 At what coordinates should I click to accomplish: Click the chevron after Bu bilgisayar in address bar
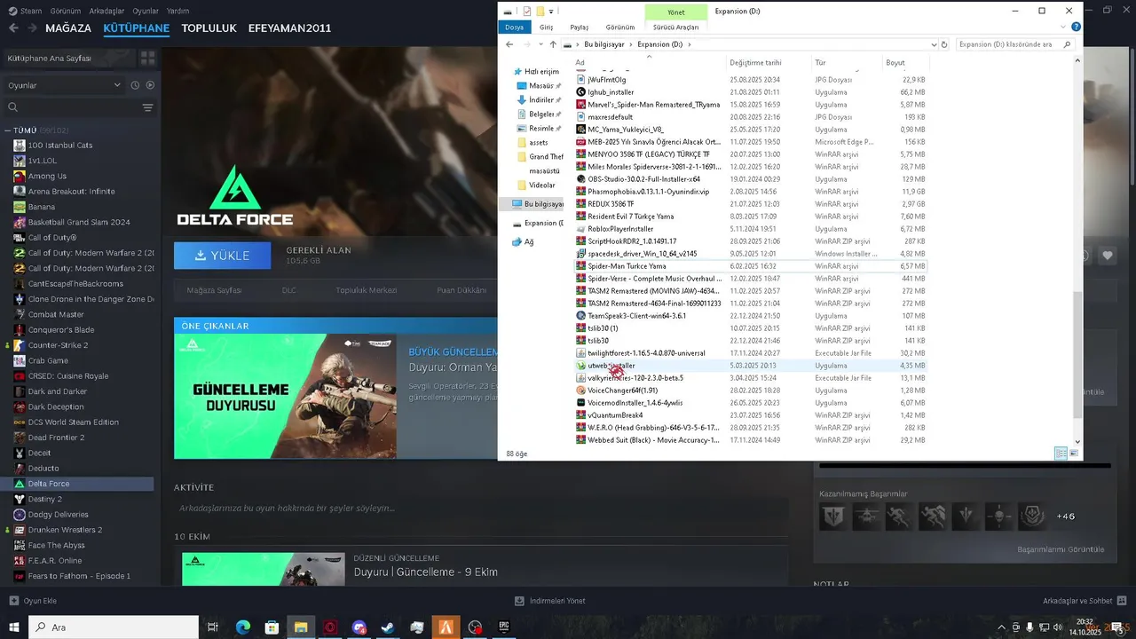[x=631, y=44]
